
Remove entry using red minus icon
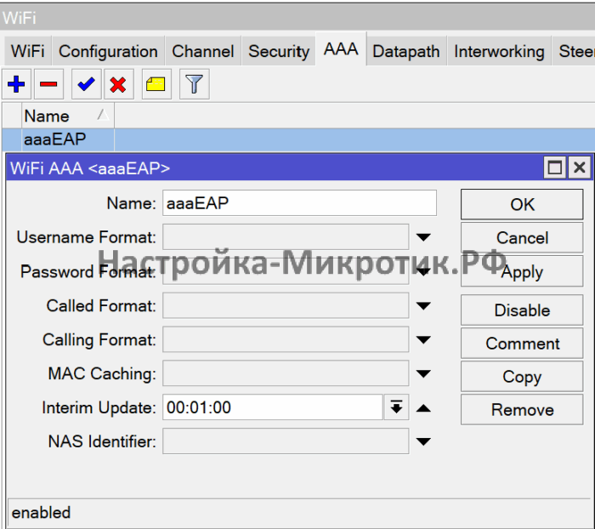click(x=48, y=84)
